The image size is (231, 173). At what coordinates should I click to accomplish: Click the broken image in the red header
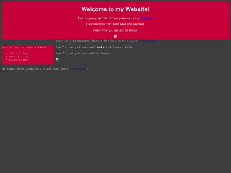[x=115, y=36]
